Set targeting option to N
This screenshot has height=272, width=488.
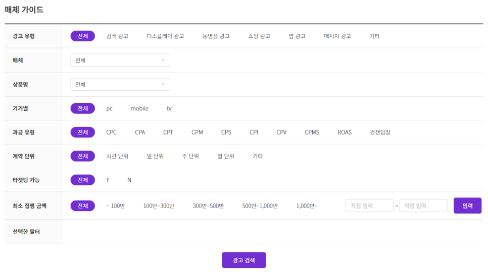click(129, 180)
